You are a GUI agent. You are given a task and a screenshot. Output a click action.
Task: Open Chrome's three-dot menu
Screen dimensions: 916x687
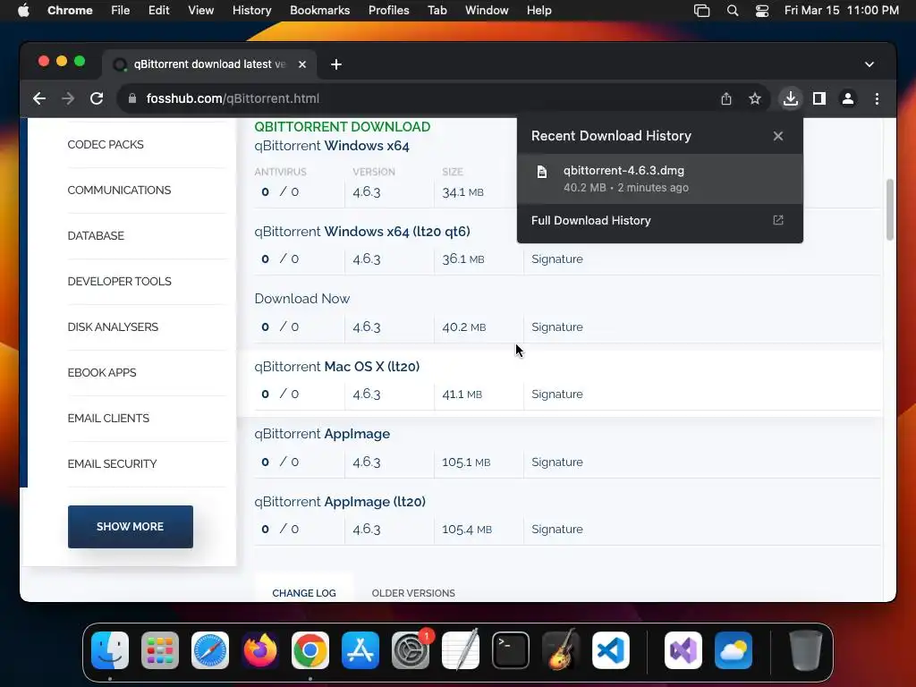(x=877, y=98)
